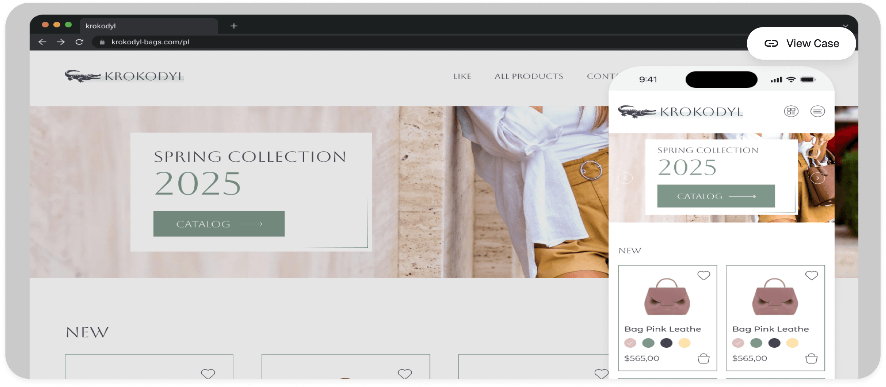The image size is (886, 387).
Task: Select the green color swatch for Bag Pink Leathe
Action: [x=649, y=343]
